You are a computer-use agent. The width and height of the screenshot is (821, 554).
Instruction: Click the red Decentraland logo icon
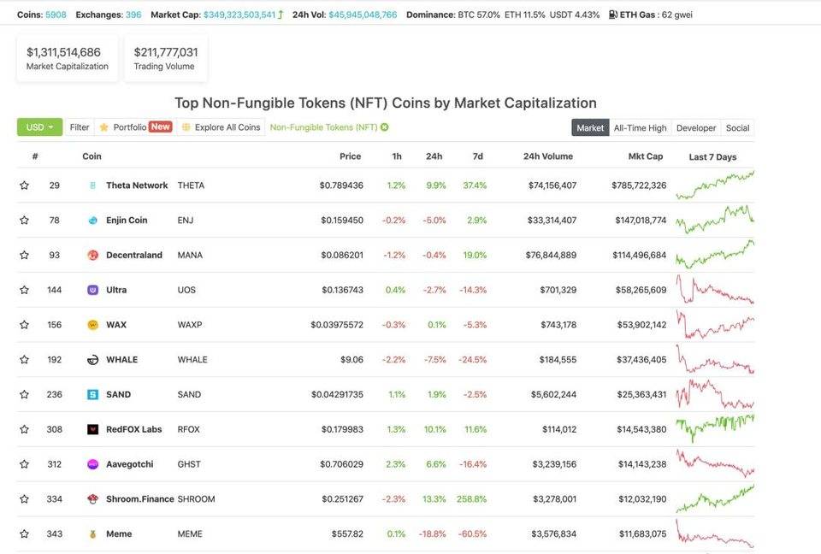coord(92,255)
